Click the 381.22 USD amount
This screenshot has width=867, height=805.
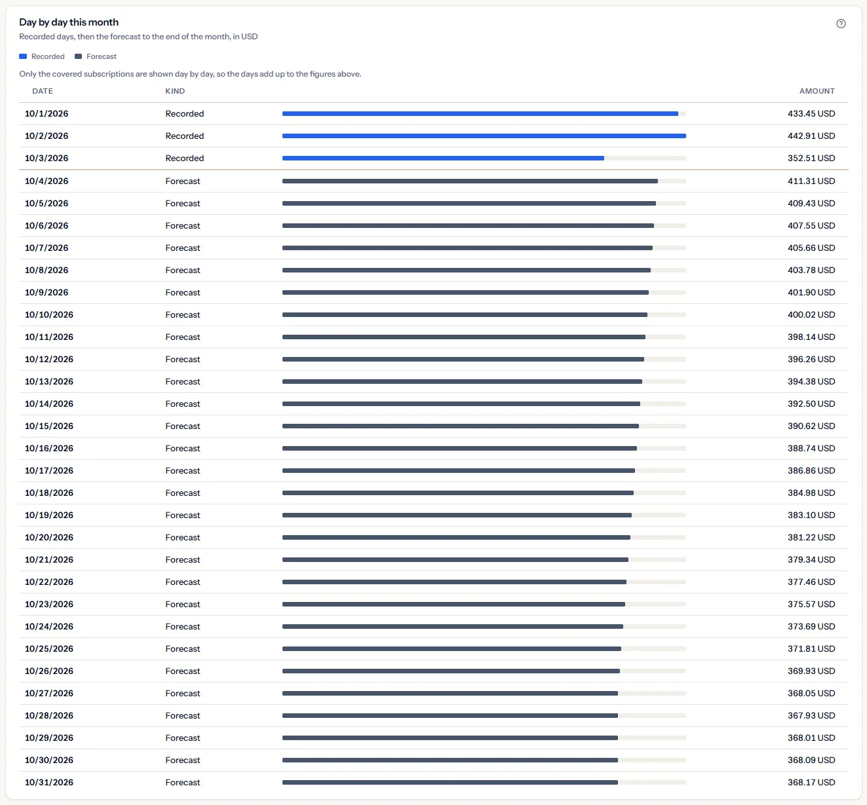[811, 537]
